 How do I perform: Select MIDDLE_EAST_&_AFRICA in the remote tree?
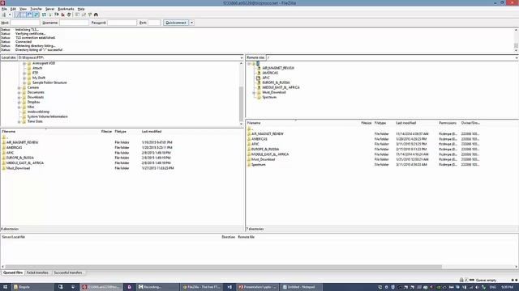pyautogui.click(x=281, y=88)
